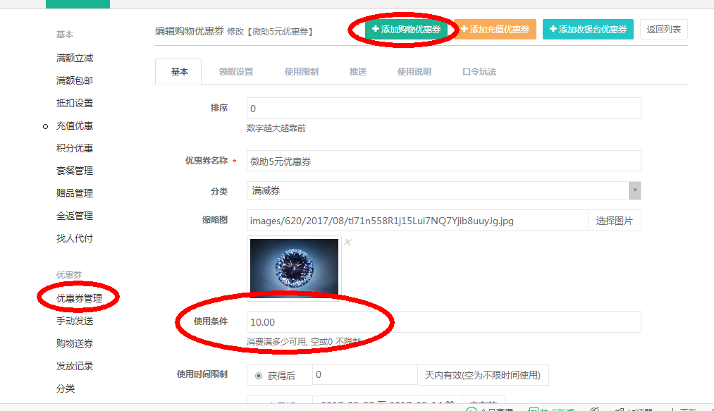This screenshot has height=411, width=714.
Task: Go back via 返回列表 button
Action: (x=663, y=30)
